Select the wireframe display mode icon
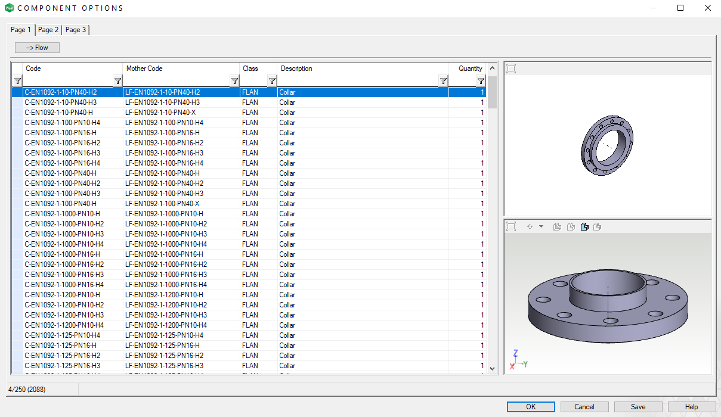721x417 pixels. click(557, 226)
